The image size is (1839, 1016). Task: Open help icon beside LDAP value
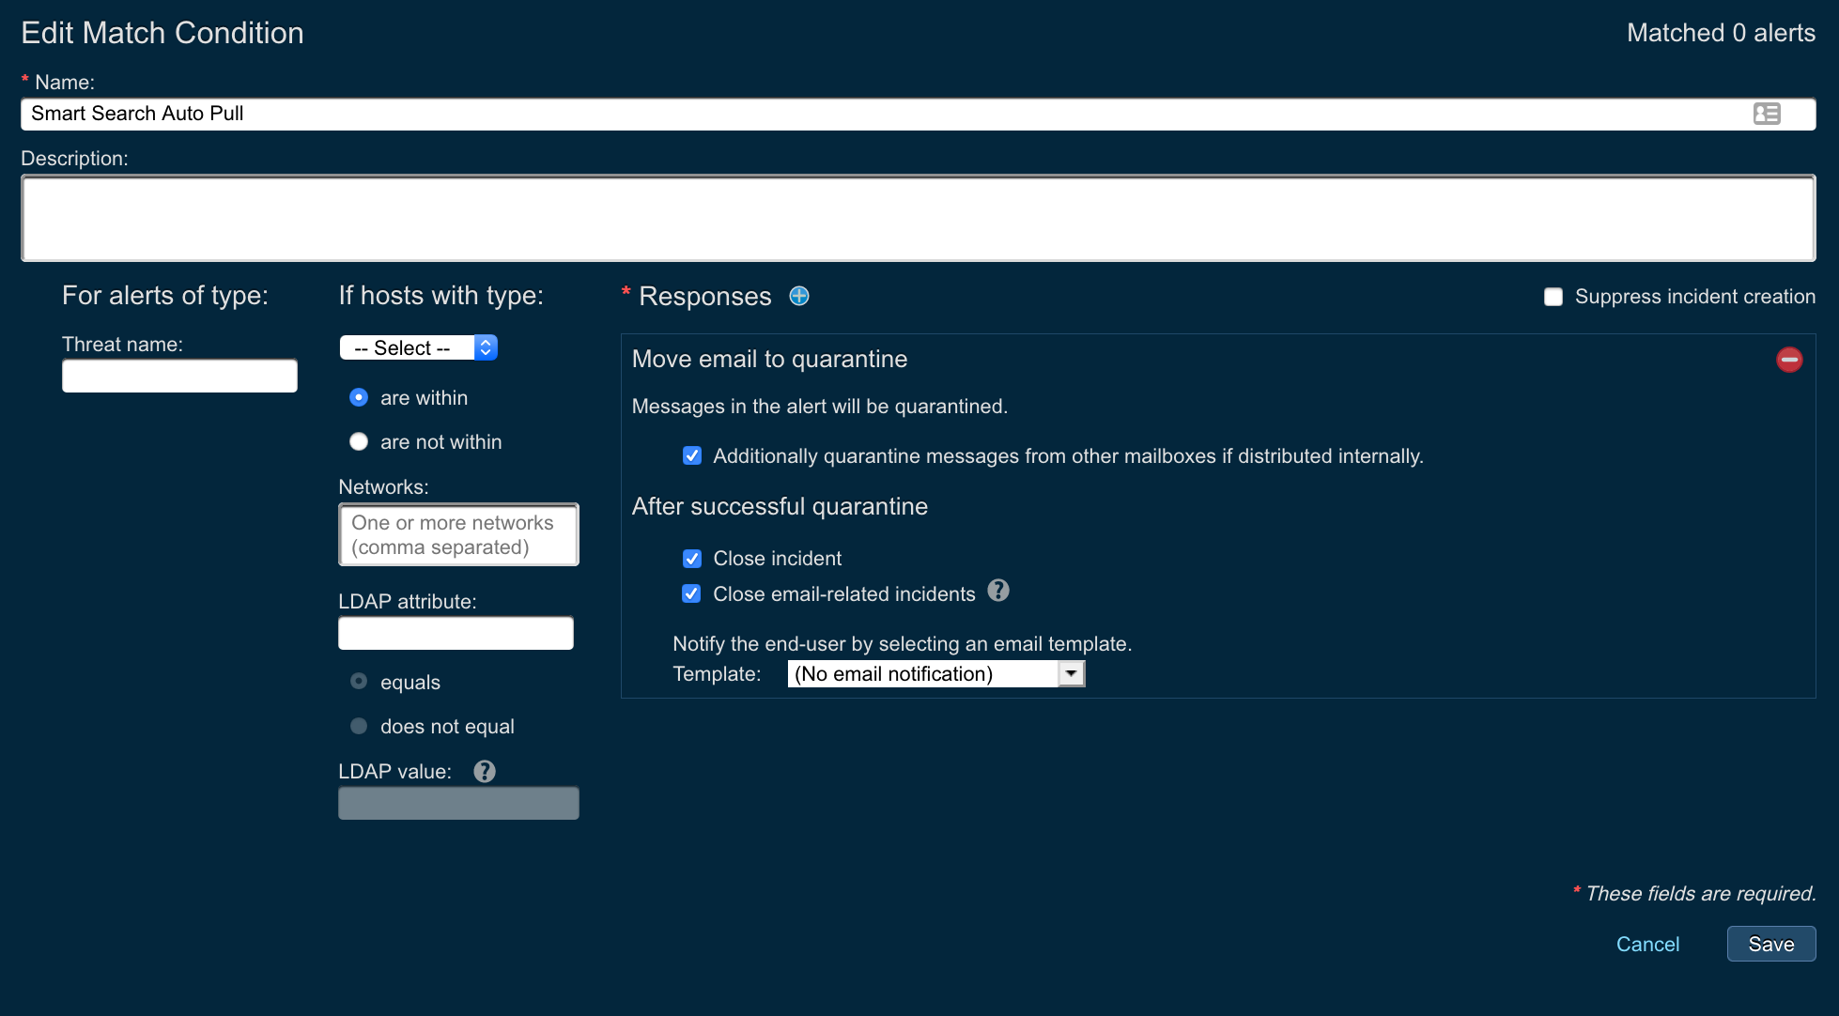click(485, 772)
